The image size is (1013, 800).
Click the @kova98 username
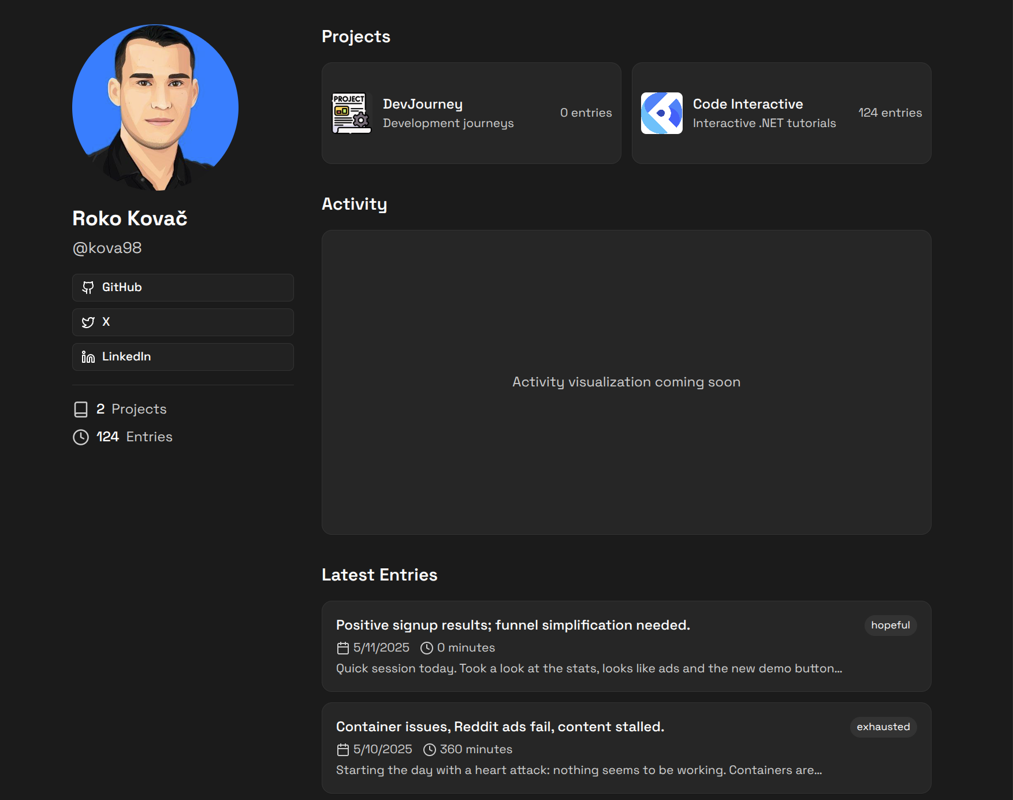(x=107, y=248)
